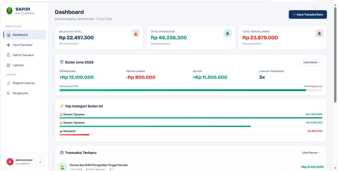Screen dimensions: 338x171
Task: Click the 3x jumlah transaksi value
Action: [x=262, y=77]
